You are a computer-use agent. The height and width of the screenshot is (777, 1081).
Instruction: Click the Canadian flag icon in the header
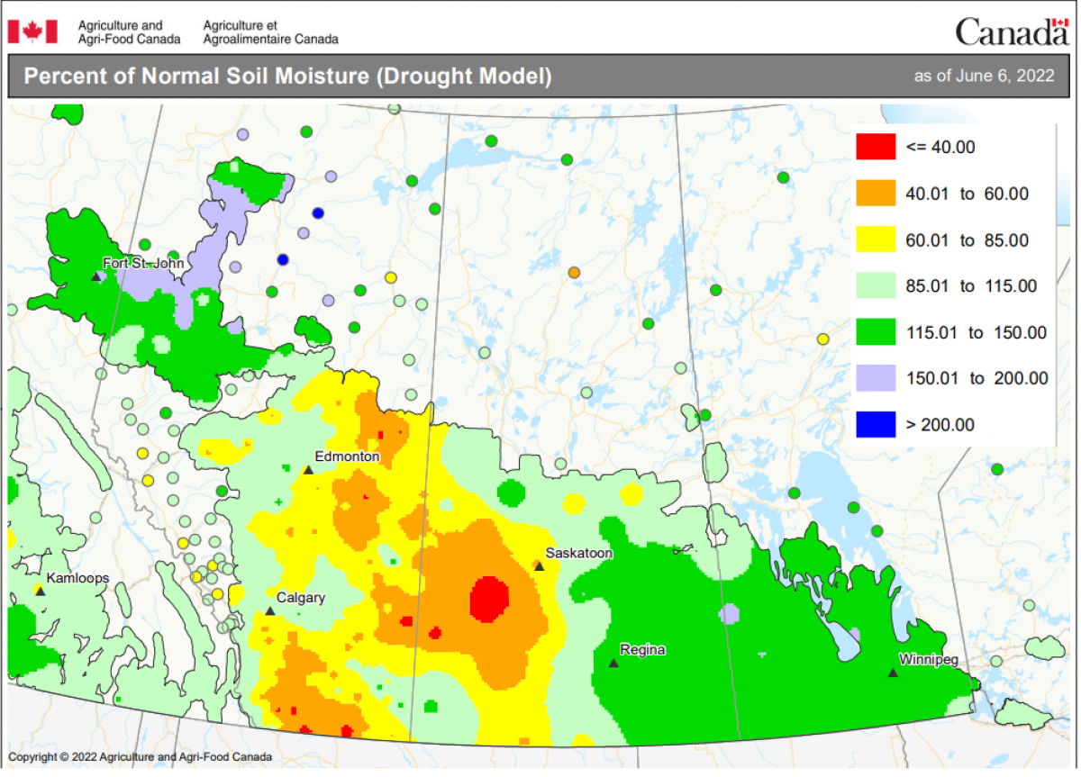(x=32, y=32)
